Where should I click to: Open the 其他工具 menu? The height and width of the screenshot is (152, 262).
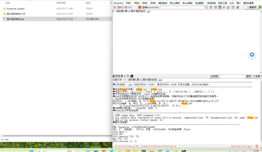(x=222, y=3)
